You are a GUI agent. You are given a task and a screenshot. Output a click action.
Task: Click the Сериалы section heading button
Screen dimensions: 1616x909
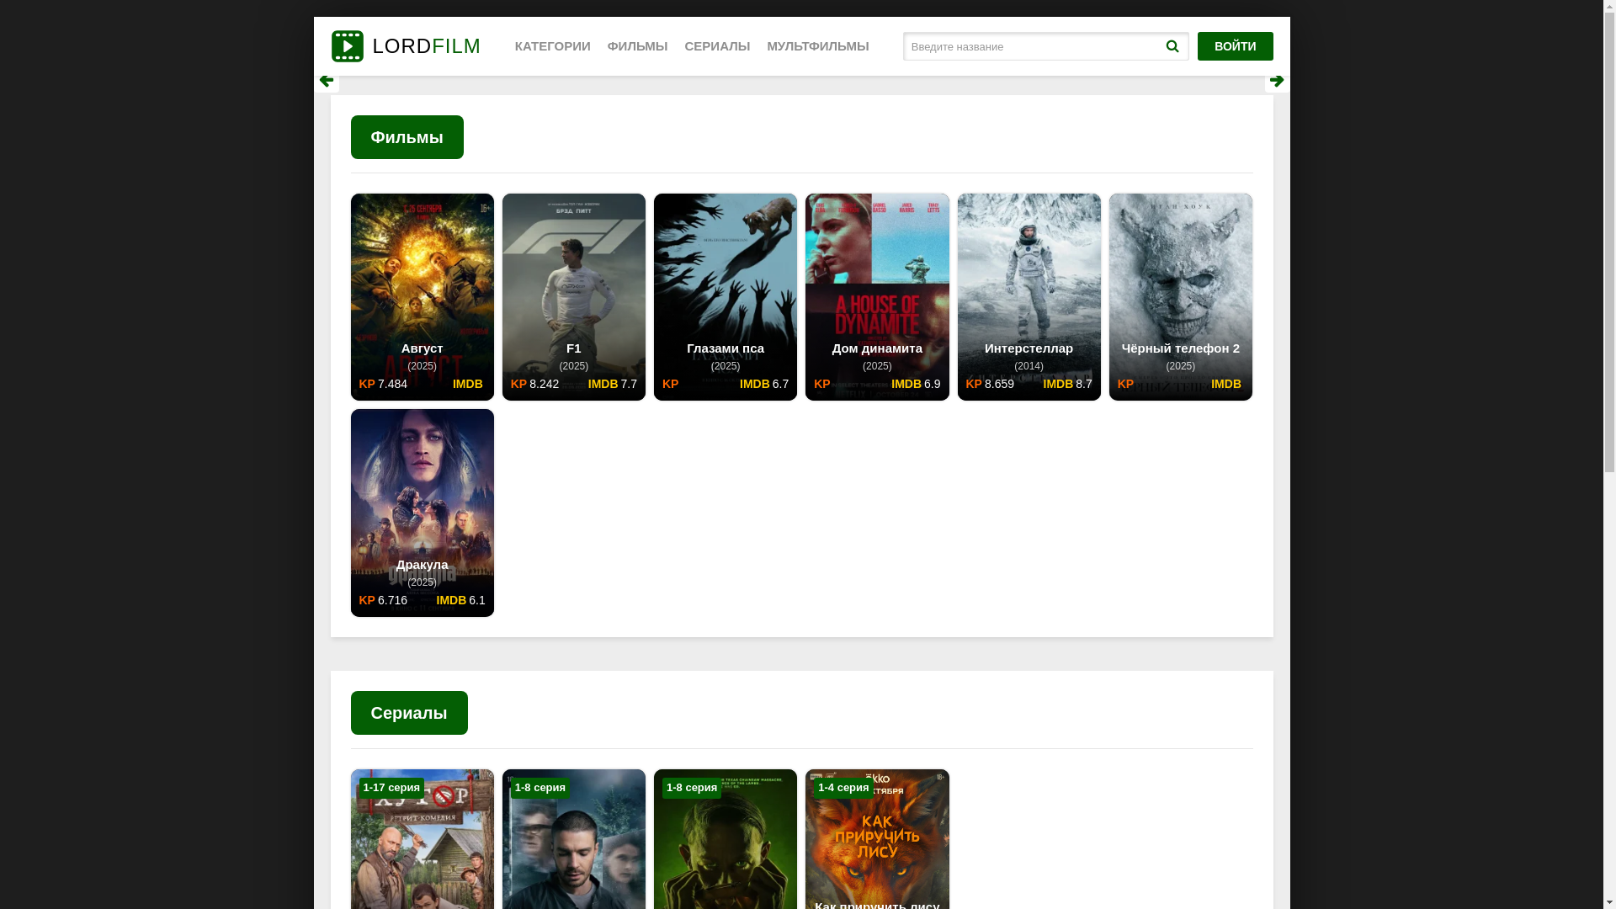click(408, 713)
